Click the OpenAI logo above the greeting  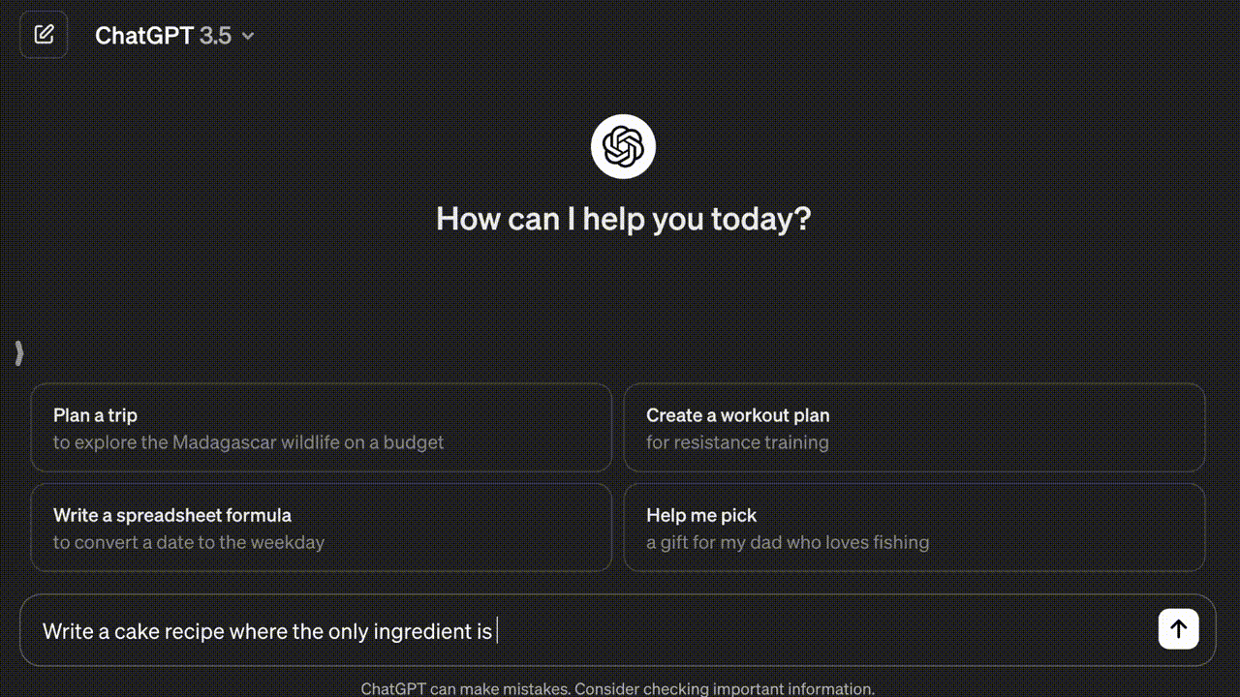pyautogui.click(x=623, y=147)
